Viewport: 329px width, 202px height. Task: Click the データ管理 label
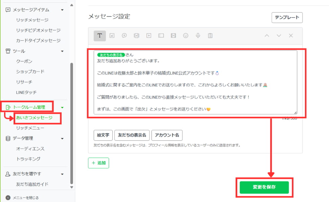[x=23, y=138]
